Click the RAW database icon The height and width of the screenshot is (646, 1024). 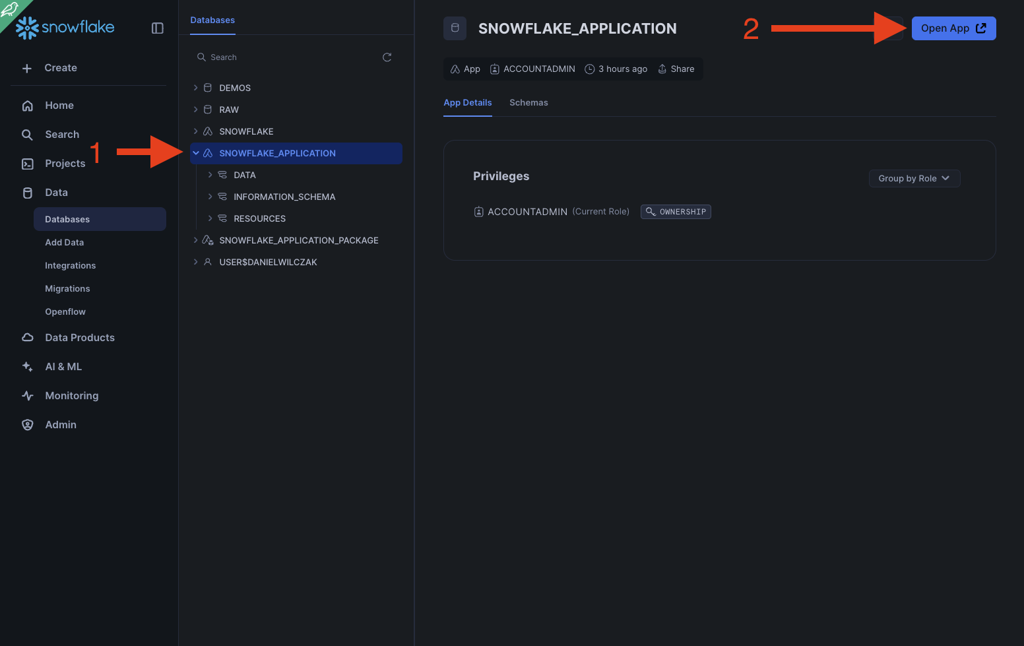[208, 110]
